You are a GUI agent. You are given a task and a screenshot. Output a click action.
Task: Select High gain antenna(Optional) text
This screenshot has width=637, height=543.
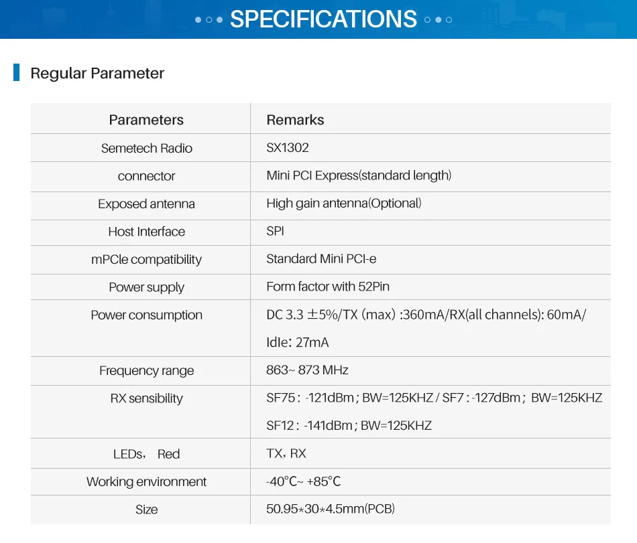344,203
